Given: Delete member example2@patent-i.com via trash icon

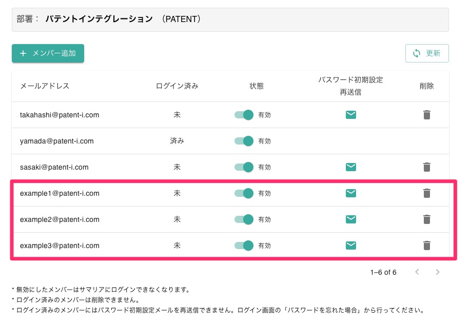Looking at the screenshot, I should [427, 219].
